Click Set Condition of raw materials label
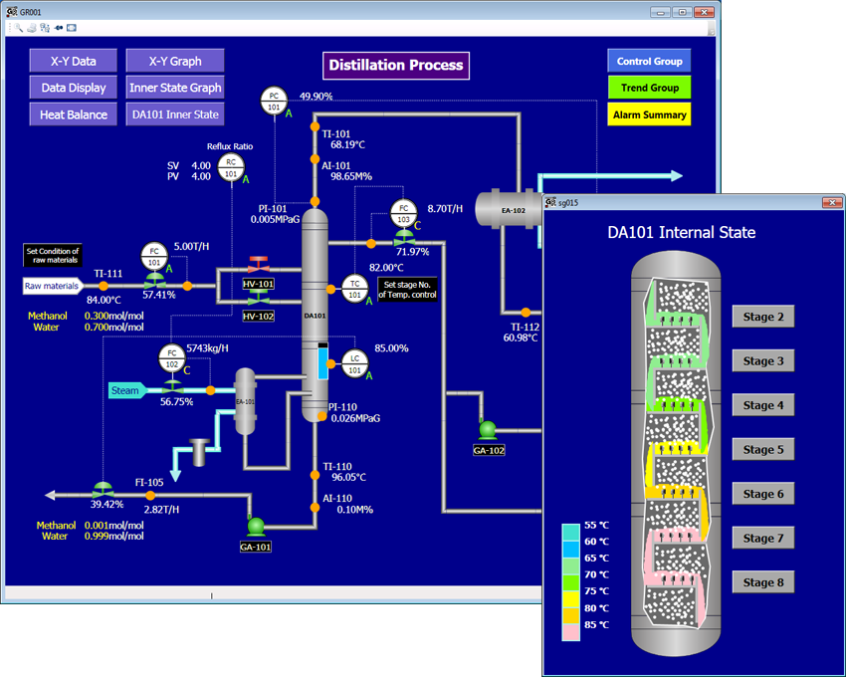This screenshot has width=846, height=677. point(53,255)
